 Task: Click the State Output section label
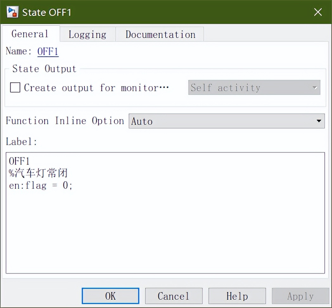point(44,68)
